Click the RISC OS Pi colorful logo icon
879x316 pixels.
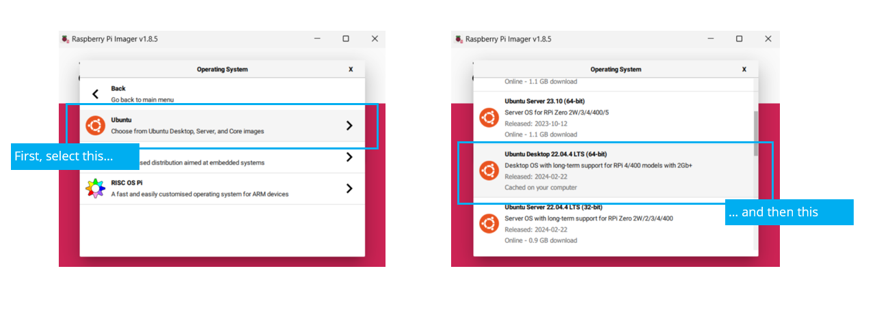[x=95, y=188]
